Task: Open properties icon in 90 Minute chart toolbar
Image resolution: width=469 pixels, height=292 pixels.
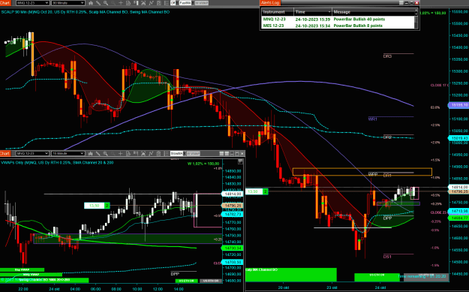Action: (x=159, y=3)
